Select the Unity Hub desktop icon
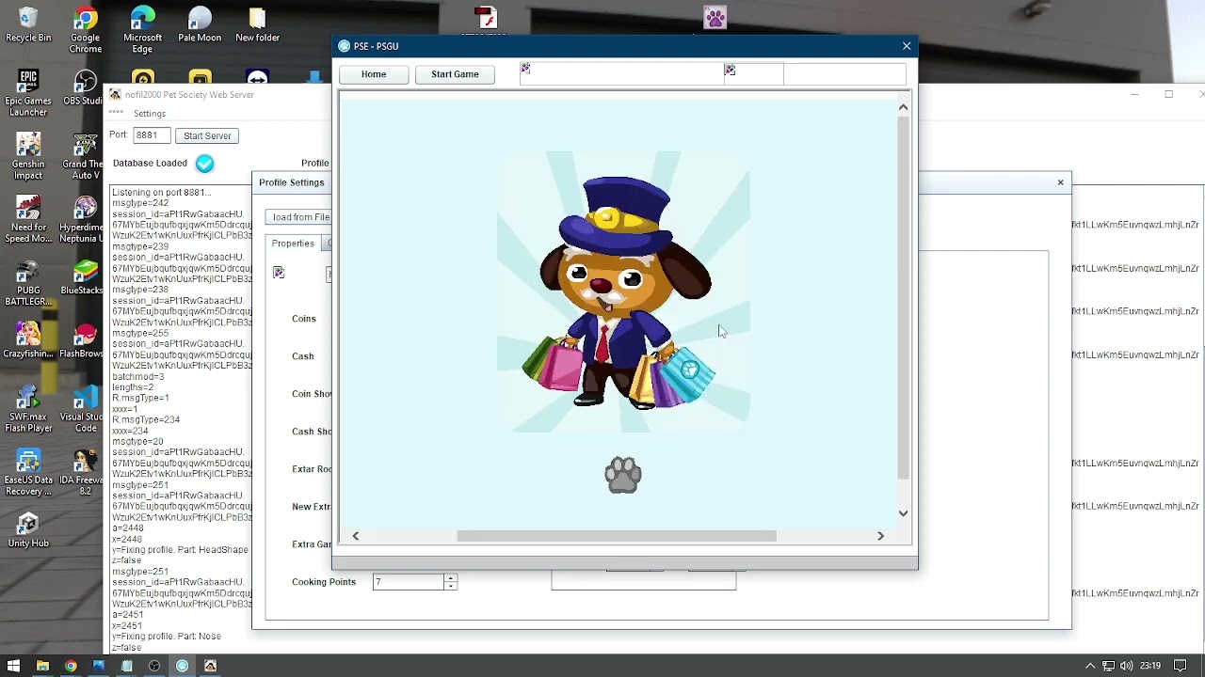 (x=28, y=530)
